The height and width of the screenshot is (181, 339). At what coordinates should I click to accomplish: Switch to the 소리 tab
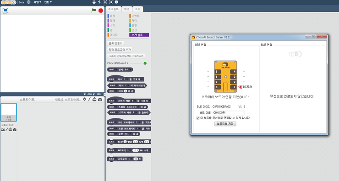pos(137,9)
